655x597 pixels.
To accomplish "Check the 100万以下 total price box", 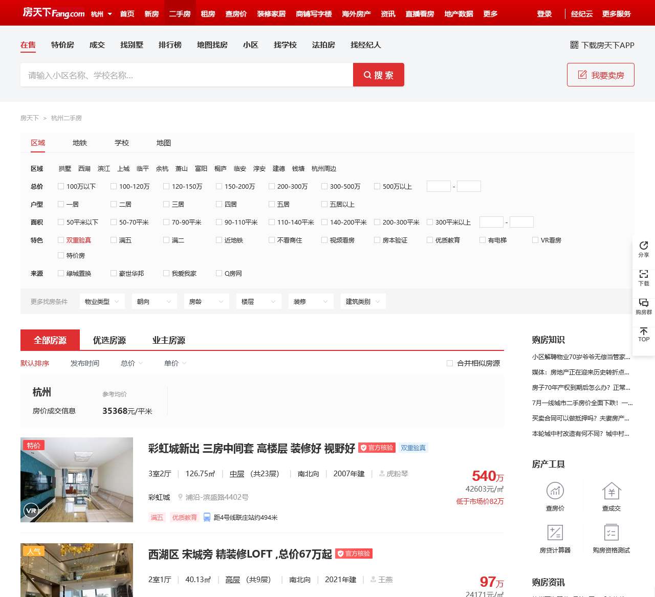I will pyautogui.click(x=61, y=187).
